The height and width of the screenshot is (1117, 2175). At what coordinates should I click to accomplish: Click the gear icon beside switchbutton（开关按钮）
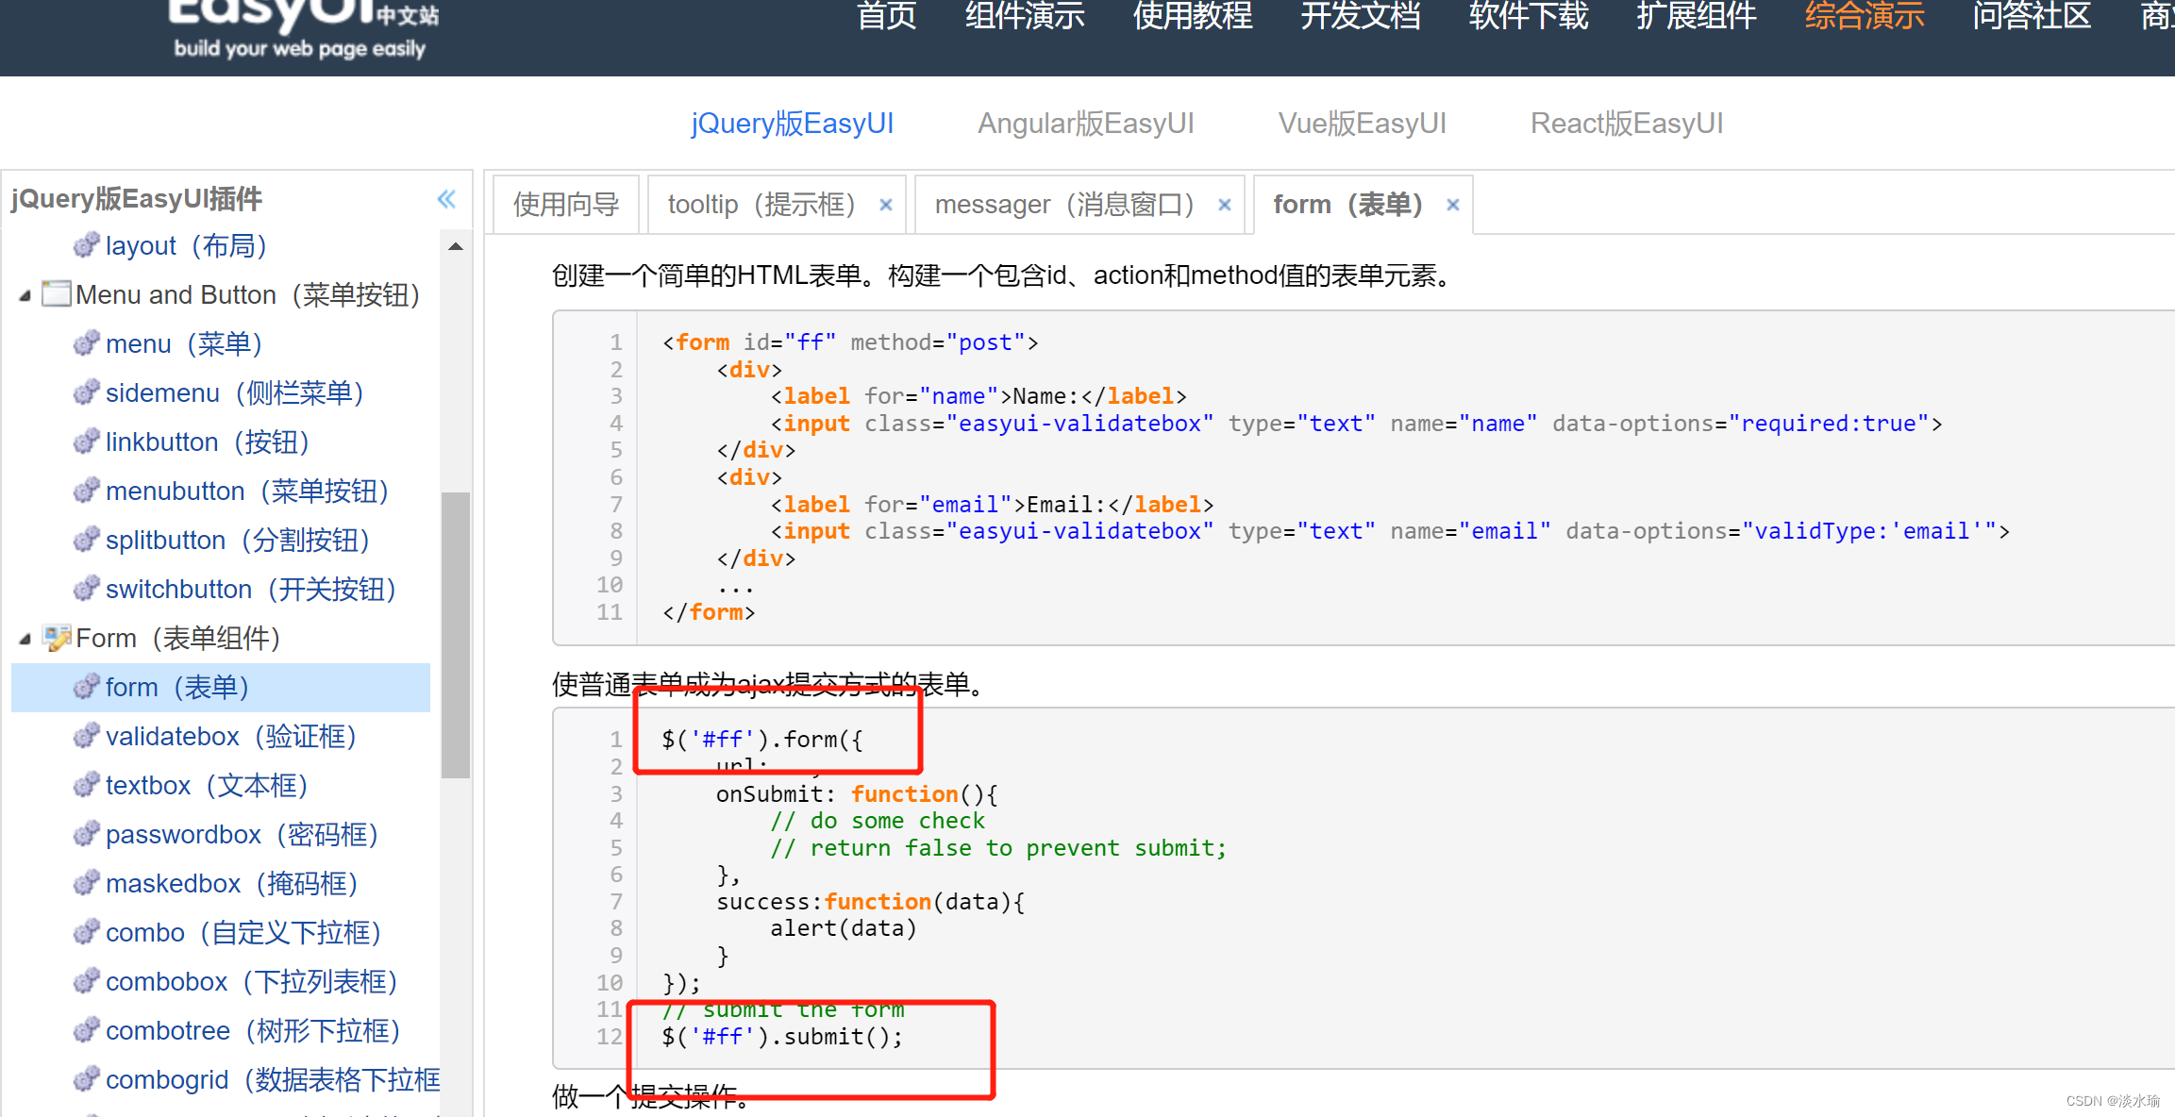click(x=86, y=589)
